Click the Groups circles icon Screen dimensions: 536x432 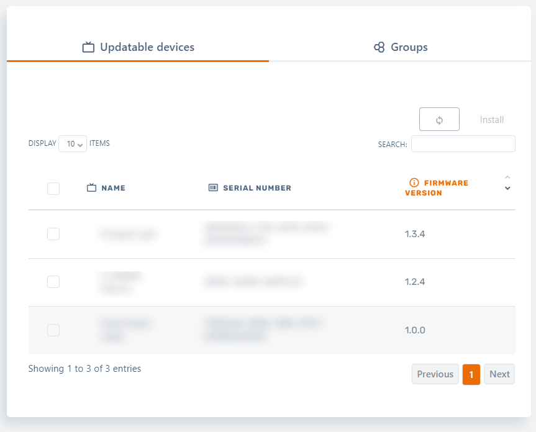[379, 47]
